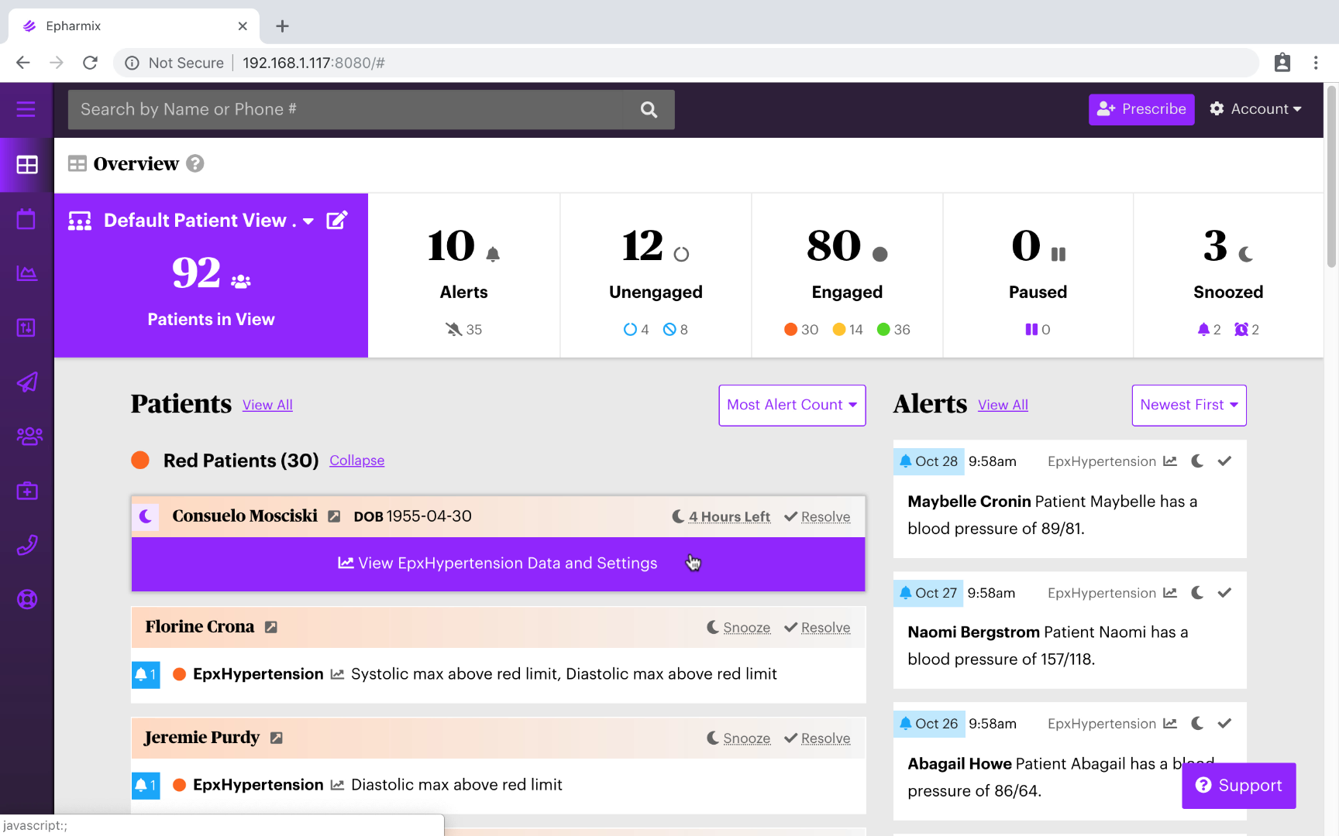Go back in browser history

point(23,63)
